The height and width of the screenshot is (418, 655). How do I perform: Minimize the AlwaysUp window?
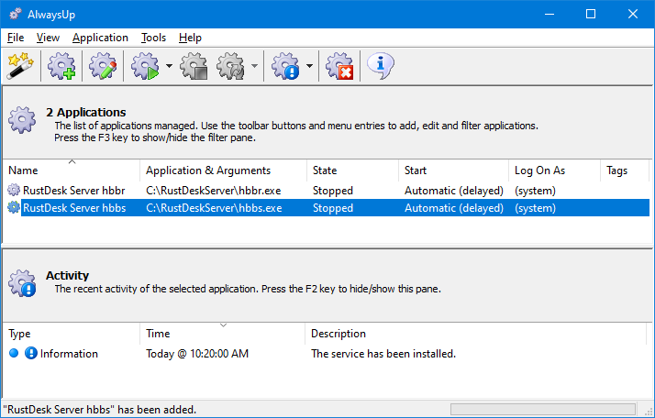tap(550, 14)
